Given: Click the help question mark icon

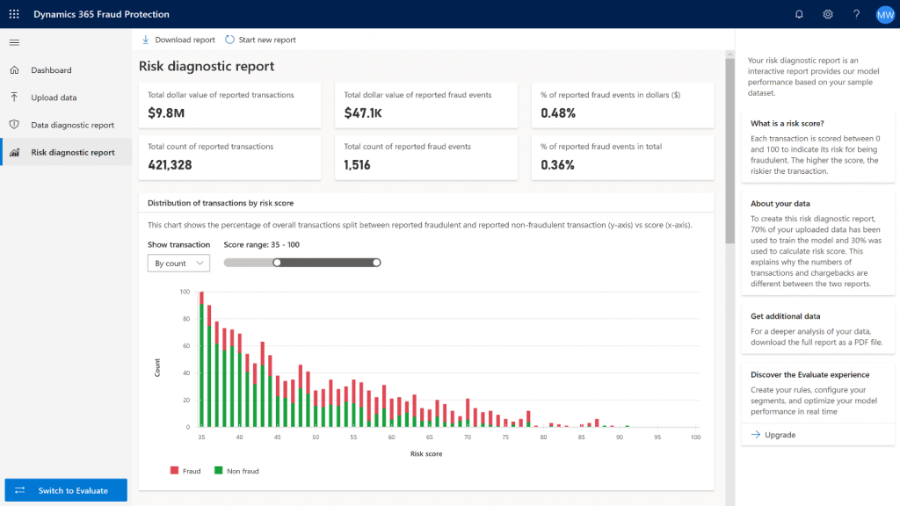Looking at the screenshot, I should pos(856,14).
